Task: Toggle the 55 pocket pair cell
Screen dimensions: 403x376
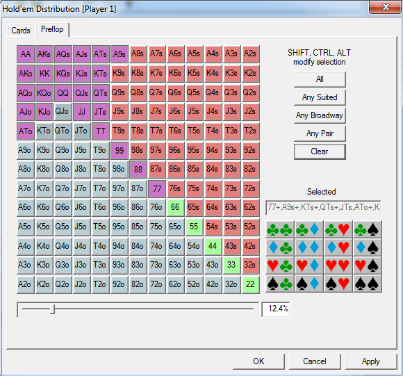Action: point(195,227)
